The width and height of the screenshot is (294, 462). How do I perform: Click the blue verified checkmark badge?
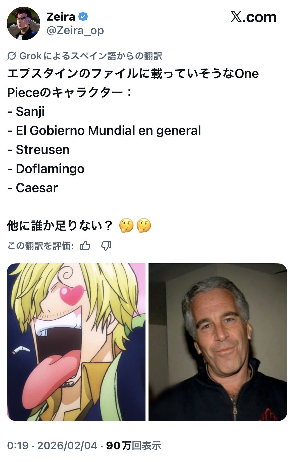pos(83,17)
